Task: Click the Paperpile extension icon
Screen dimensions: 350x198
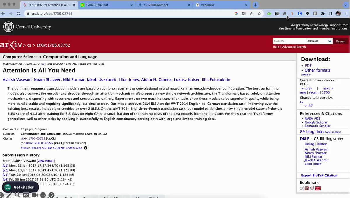Action: tap(284, 13)
